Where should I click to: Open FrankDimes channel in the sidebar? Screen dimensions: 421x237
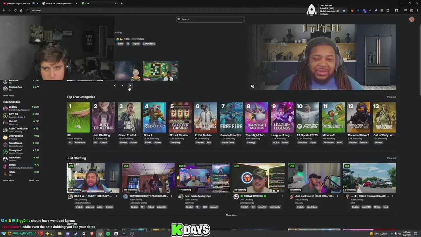(x=21, y=145)
